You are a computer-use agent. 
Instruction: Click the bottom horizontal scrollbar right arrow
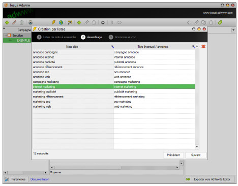pyautogui.click(x=177, y=167)
